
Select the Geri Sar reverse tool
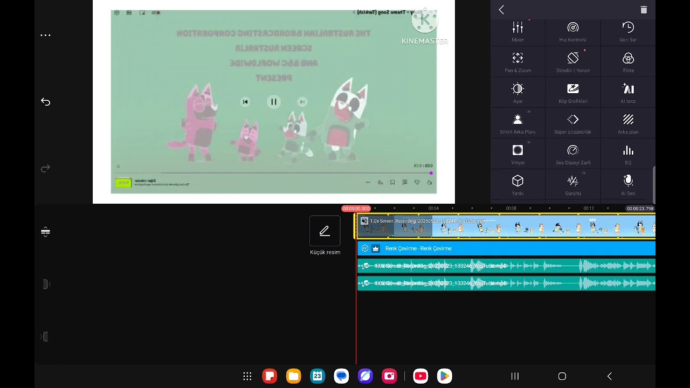pos(628,32)
